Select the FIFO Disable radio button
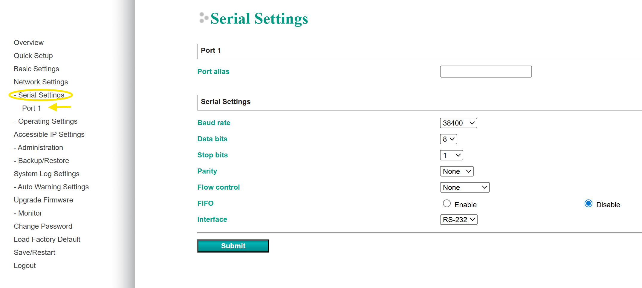 588,204
